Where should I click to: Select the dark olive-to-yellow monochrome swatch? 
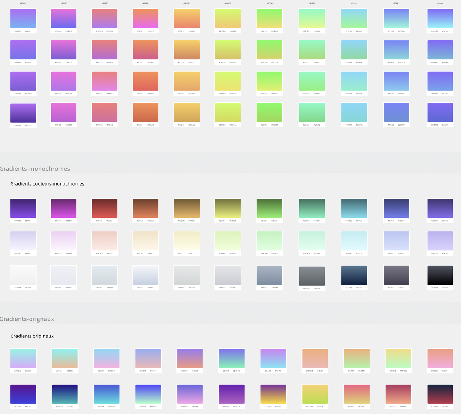228,208
